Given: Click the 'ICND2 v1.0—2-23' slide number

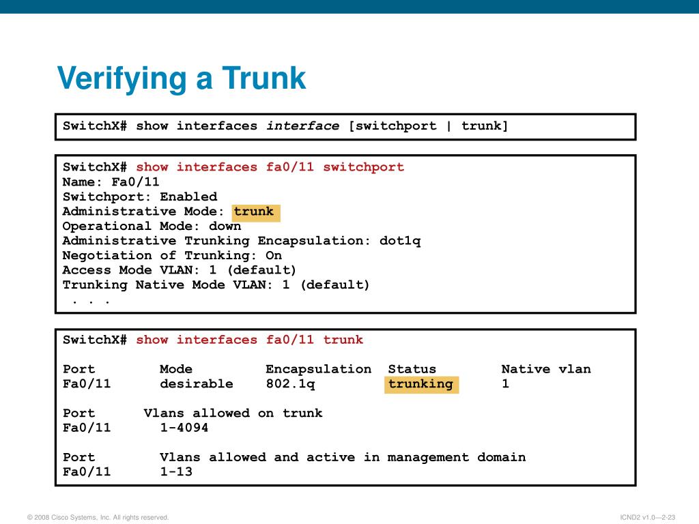Looking at the screenshot, I should click(x=647, y=517).
